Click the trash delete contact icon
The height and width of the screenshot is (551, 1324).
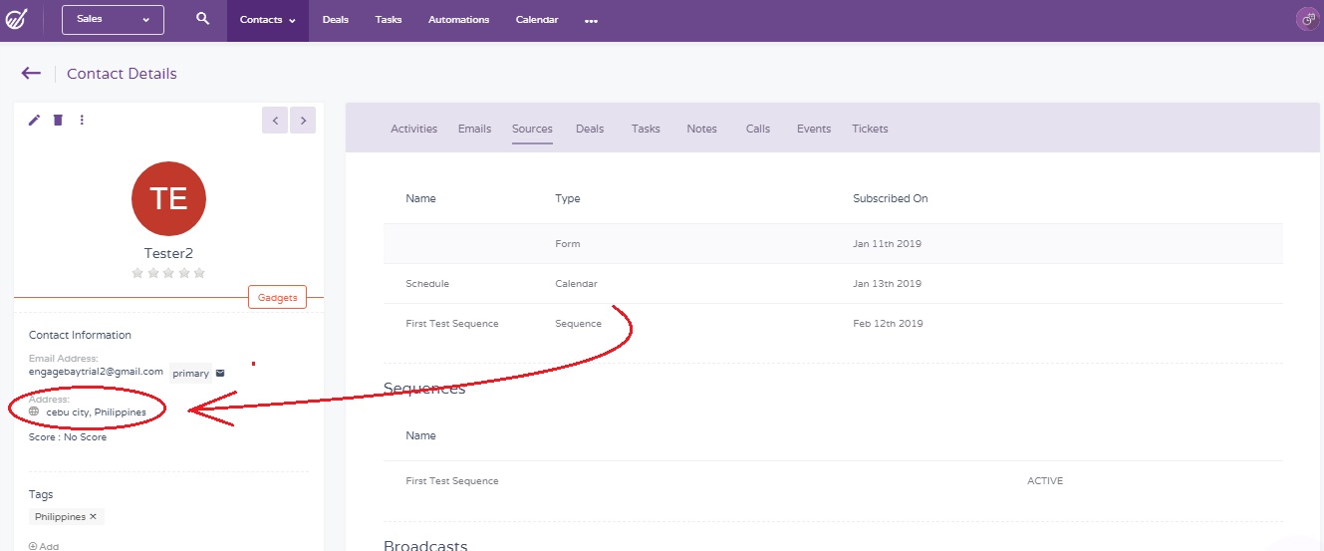58,121
